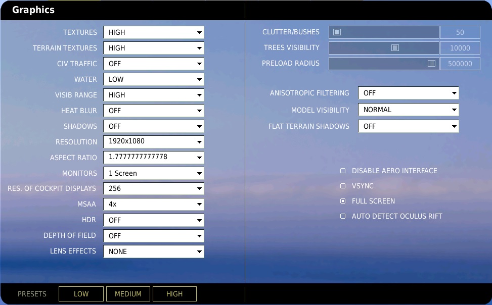Expand the HEAT BLUR dropdown
The height and width of the screenshot is (305, 492).
point(153,111)
